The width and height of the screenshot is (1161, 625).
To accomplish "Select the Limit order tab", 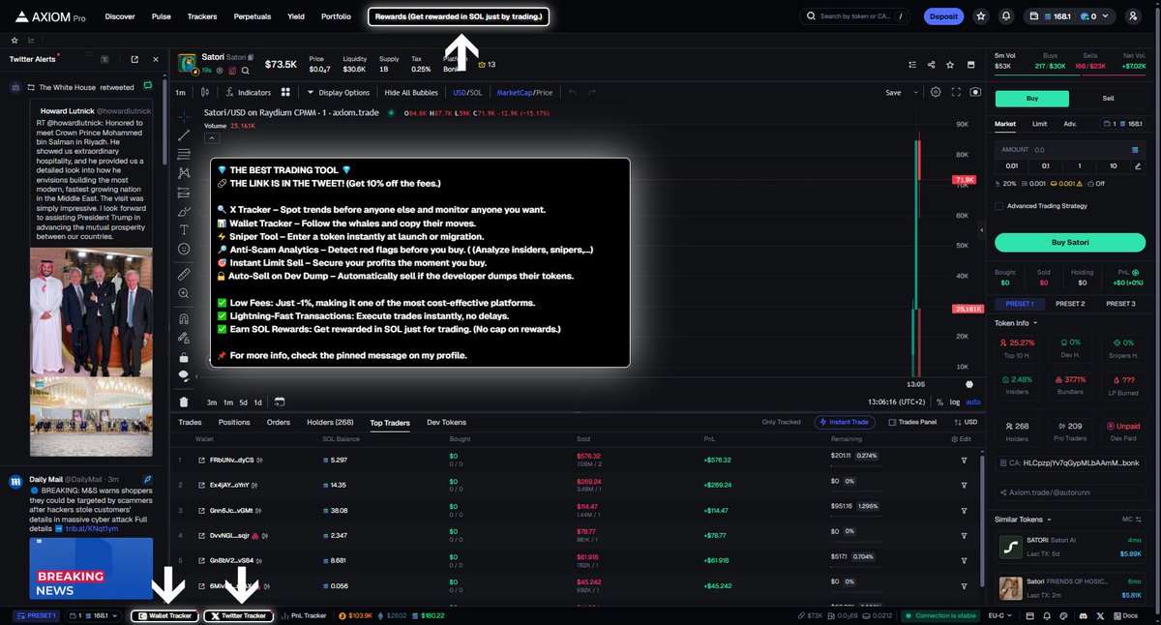I will tap(1039, 124).
